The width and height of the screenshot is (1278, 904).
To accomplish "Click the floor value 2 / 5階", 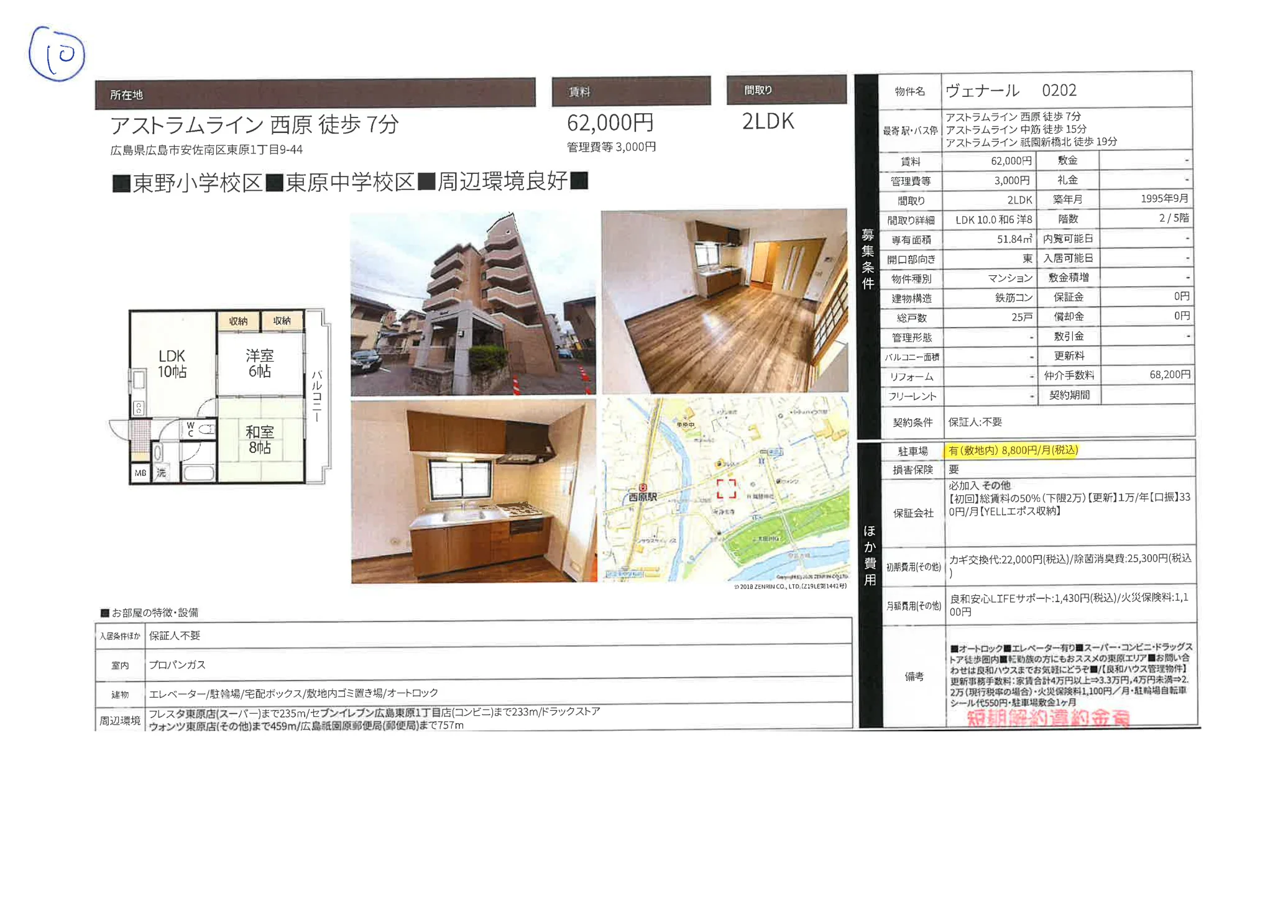I will point(1174,218).
